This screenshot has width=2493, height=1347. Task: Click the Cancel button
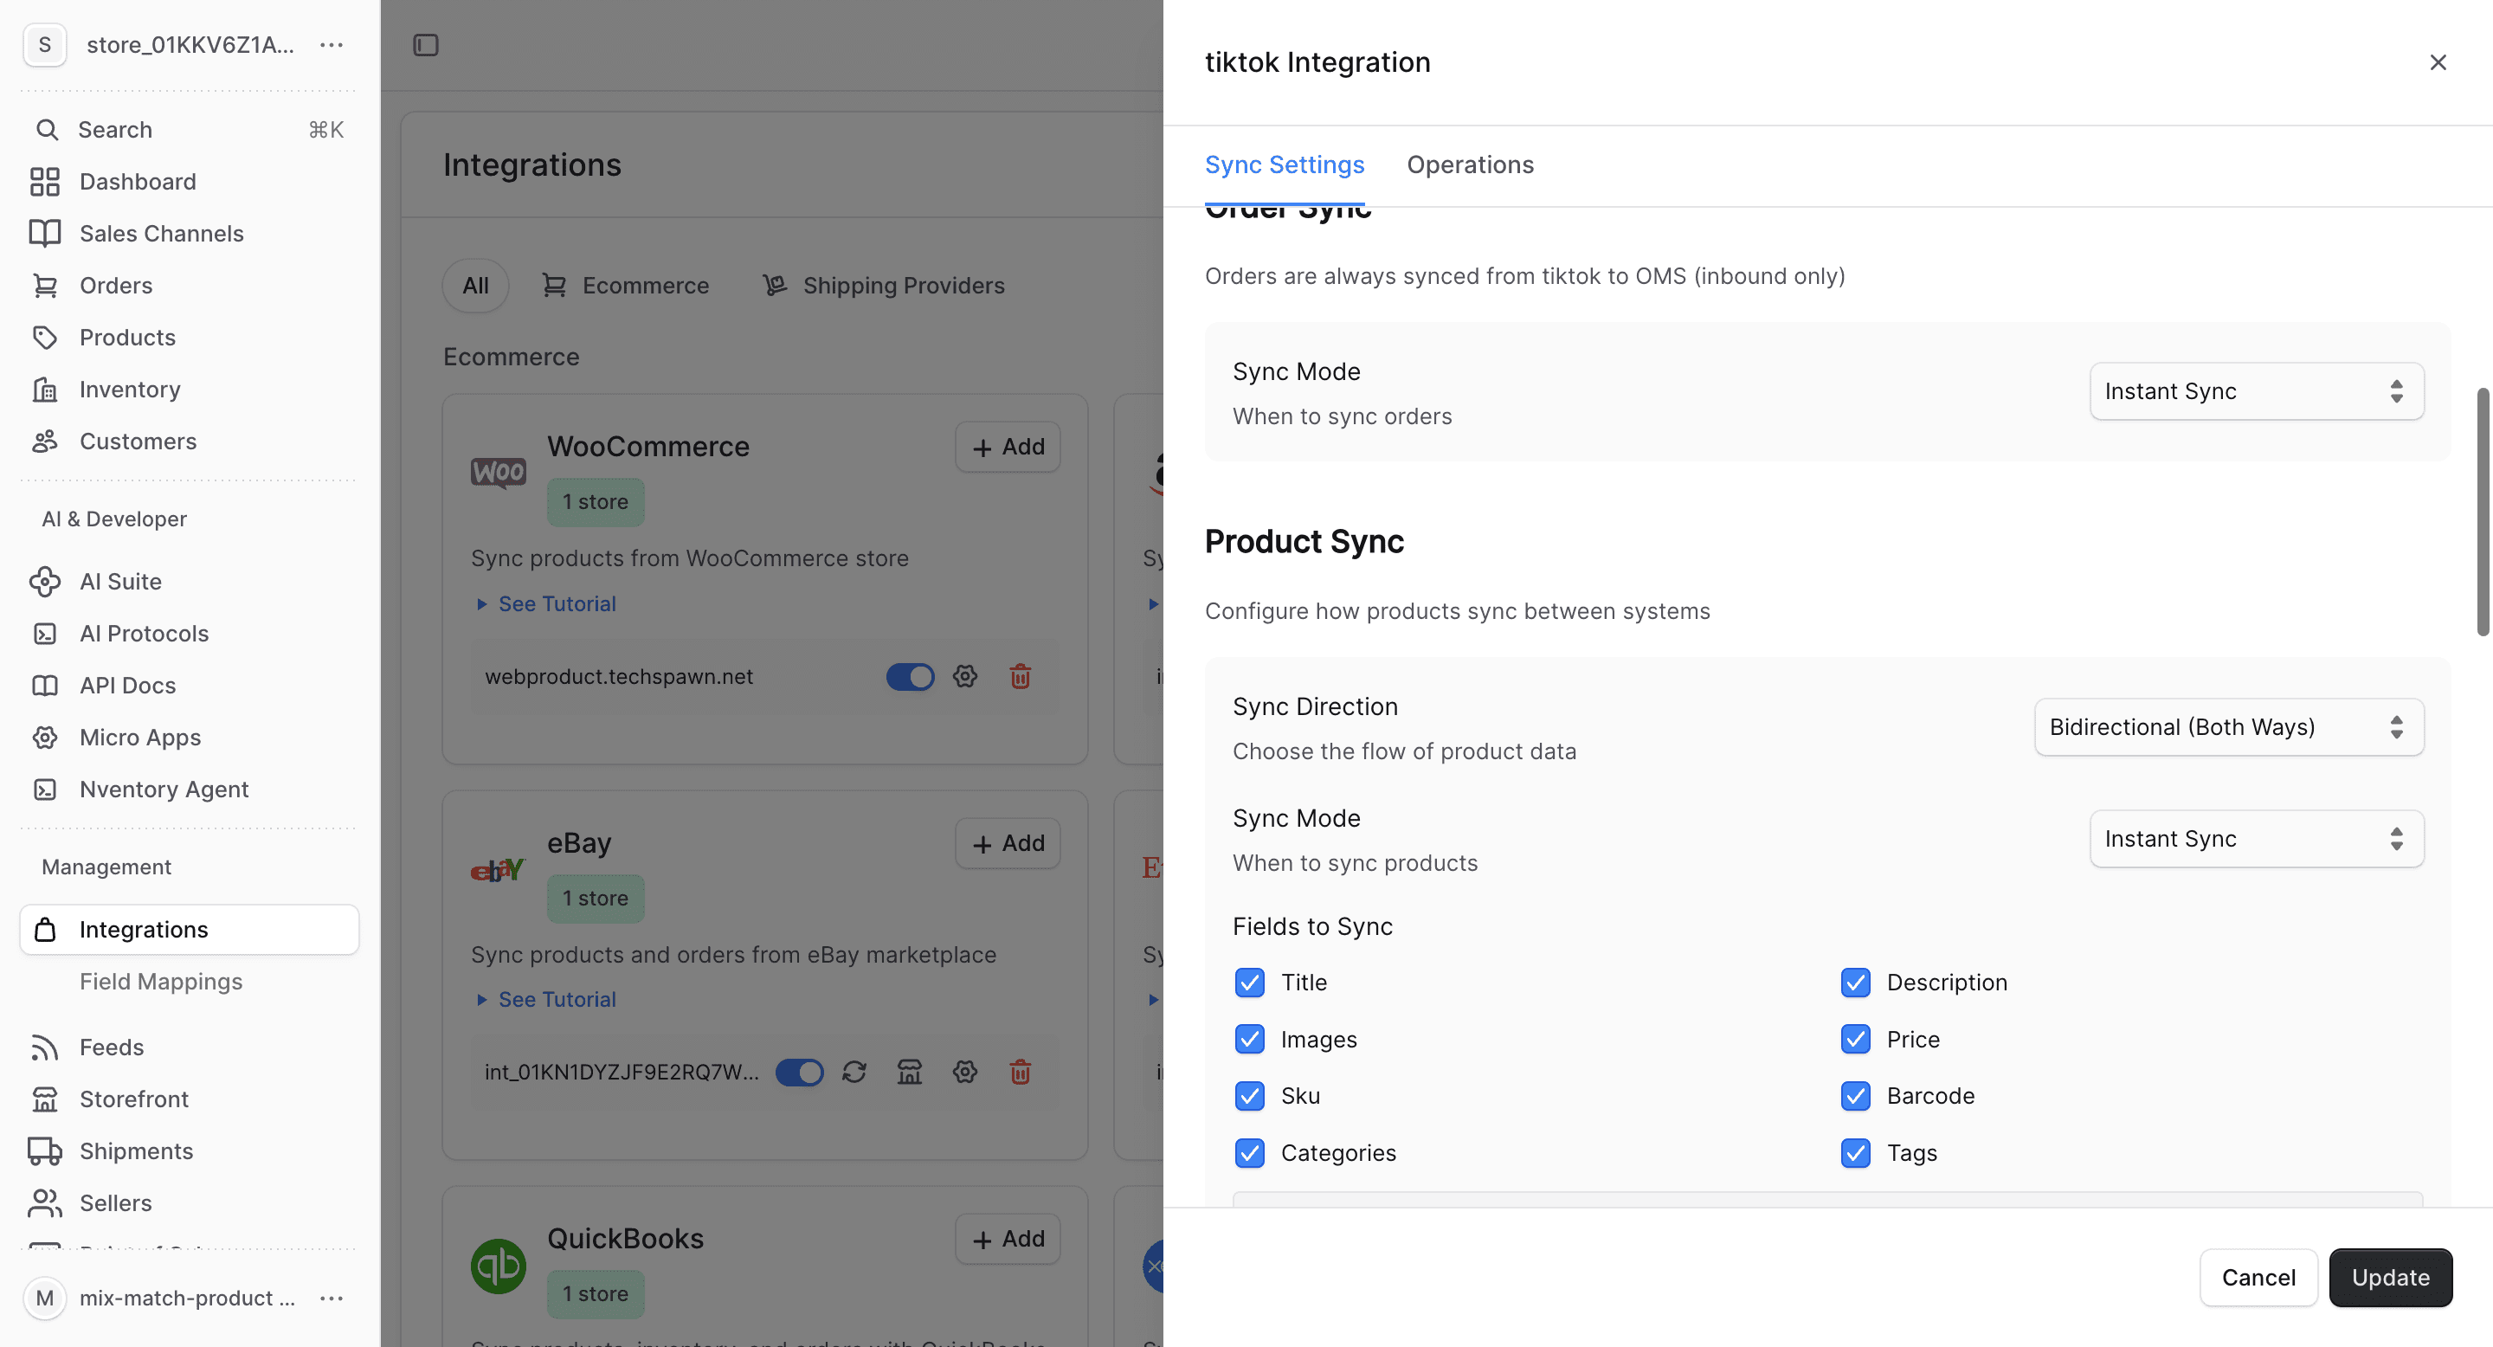(x=2258, y=1279)
